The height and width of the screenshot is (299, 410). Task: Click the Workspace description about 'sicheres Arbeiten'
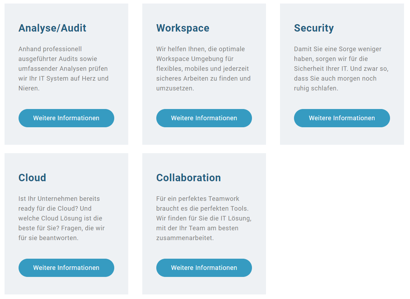click(203, 69)
